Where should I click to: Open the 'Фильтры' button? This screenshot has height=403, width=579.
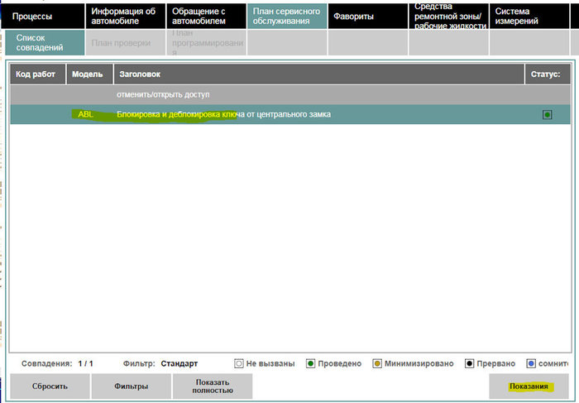coord(131,386)
